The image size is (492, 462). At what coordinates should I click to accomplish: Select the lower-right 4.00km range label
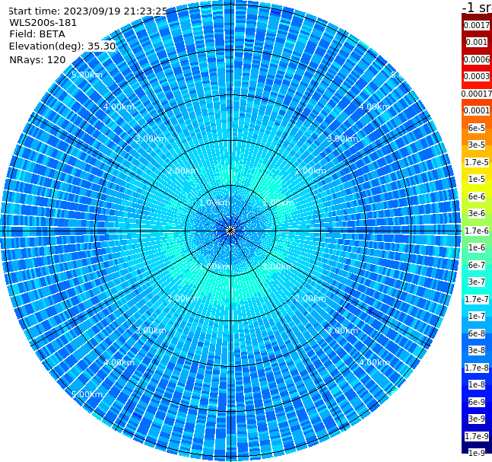point(375,362)
